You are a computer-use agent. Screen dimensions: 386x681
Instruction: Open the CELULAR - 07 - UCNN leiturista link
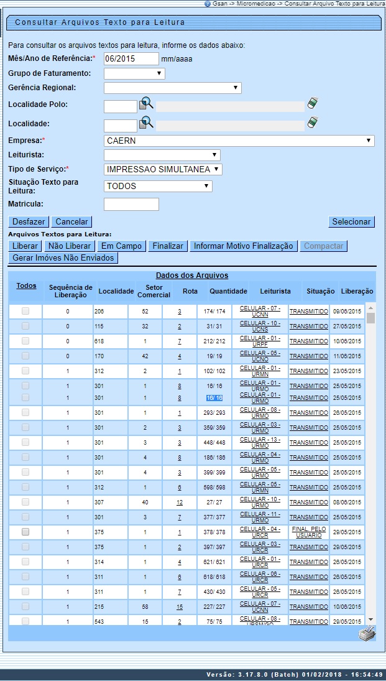(x=260, y=311)
